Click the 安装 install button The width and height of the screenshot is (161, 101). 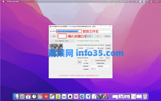pos(54,36)
